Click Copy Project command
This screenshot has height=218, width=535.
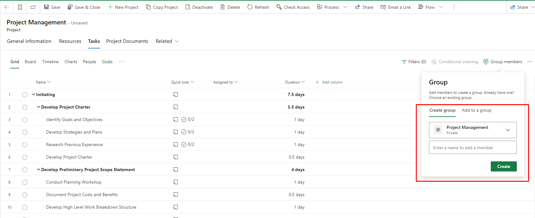pyautogui.click(x=162, y=7)
